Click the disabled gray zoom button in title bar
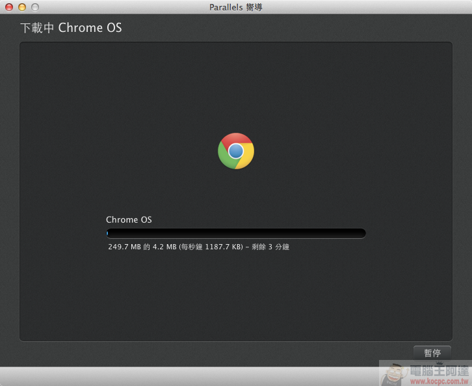 pyautogui.click(x=35, y=7)
